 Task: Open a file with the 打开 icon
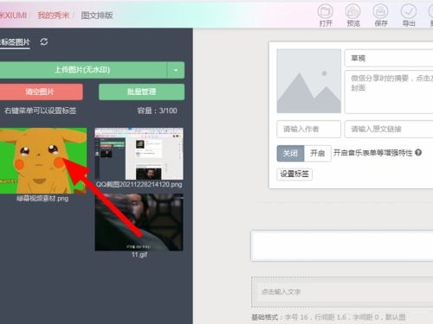click(x=326, y=15)
